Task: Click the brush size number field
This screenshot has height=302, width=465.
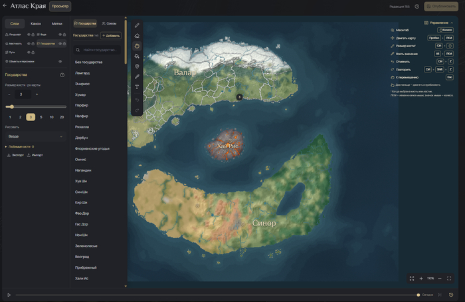Action: tap(23, 94)
